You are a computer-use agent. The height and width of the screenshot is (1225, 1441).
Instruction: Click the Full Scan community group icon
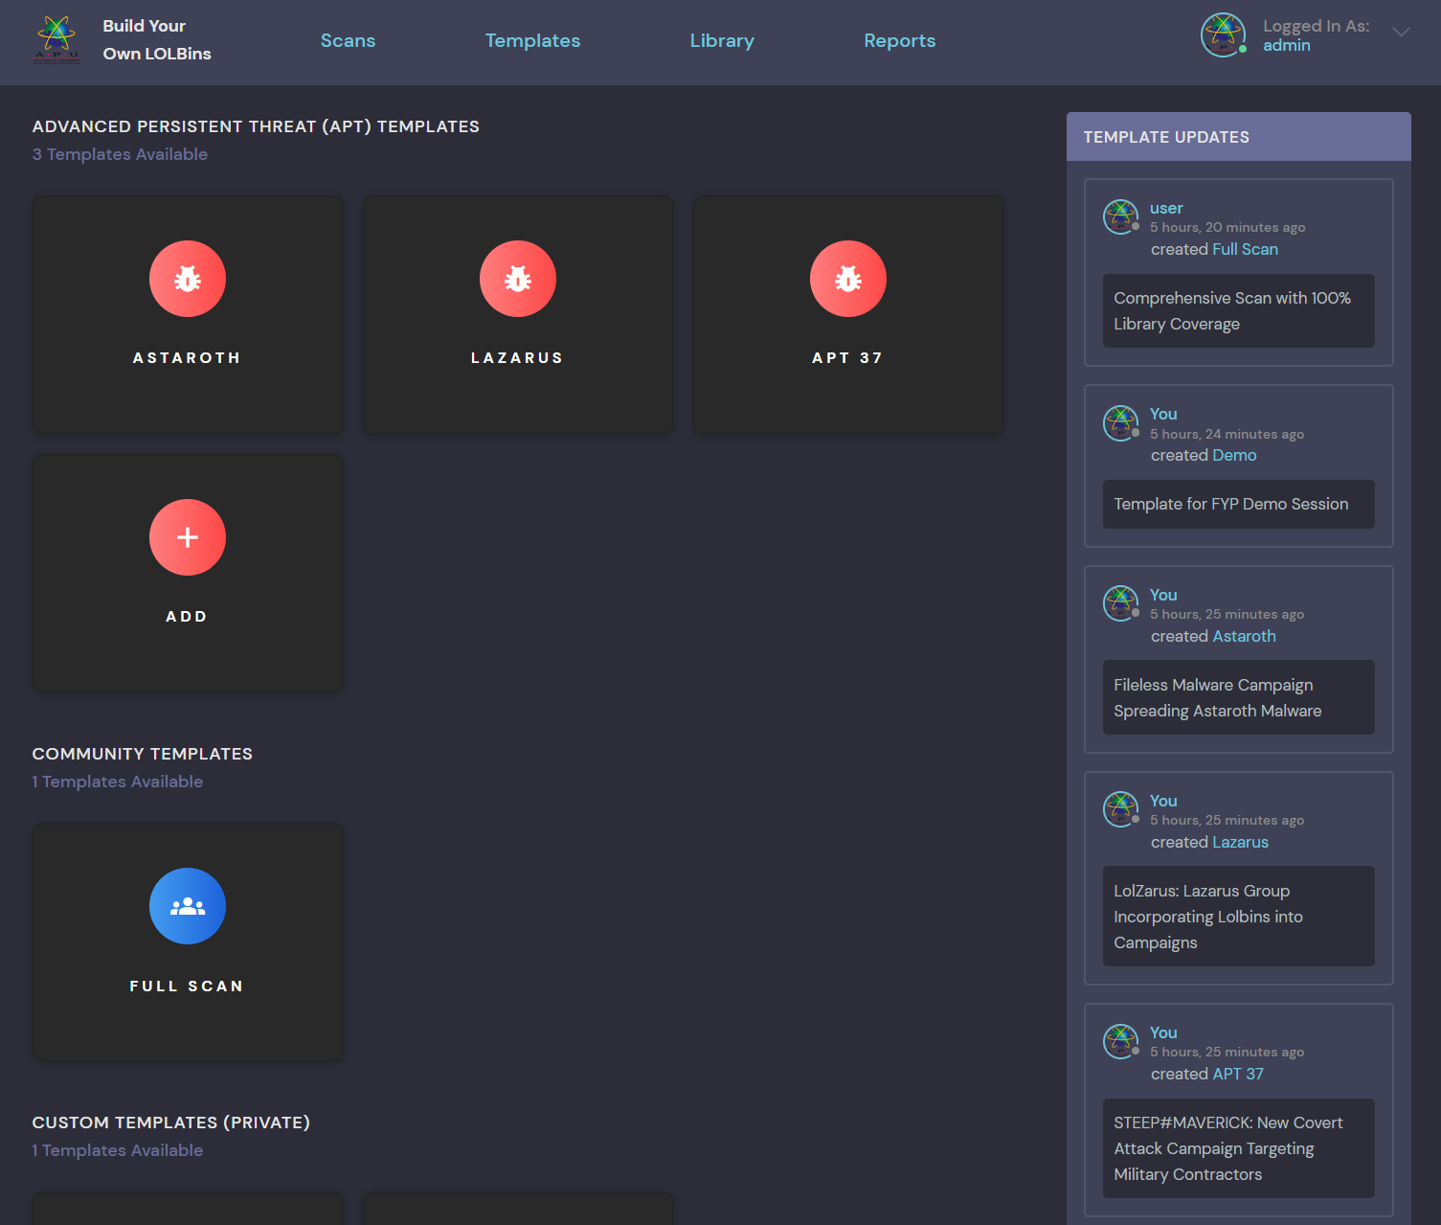188,906
